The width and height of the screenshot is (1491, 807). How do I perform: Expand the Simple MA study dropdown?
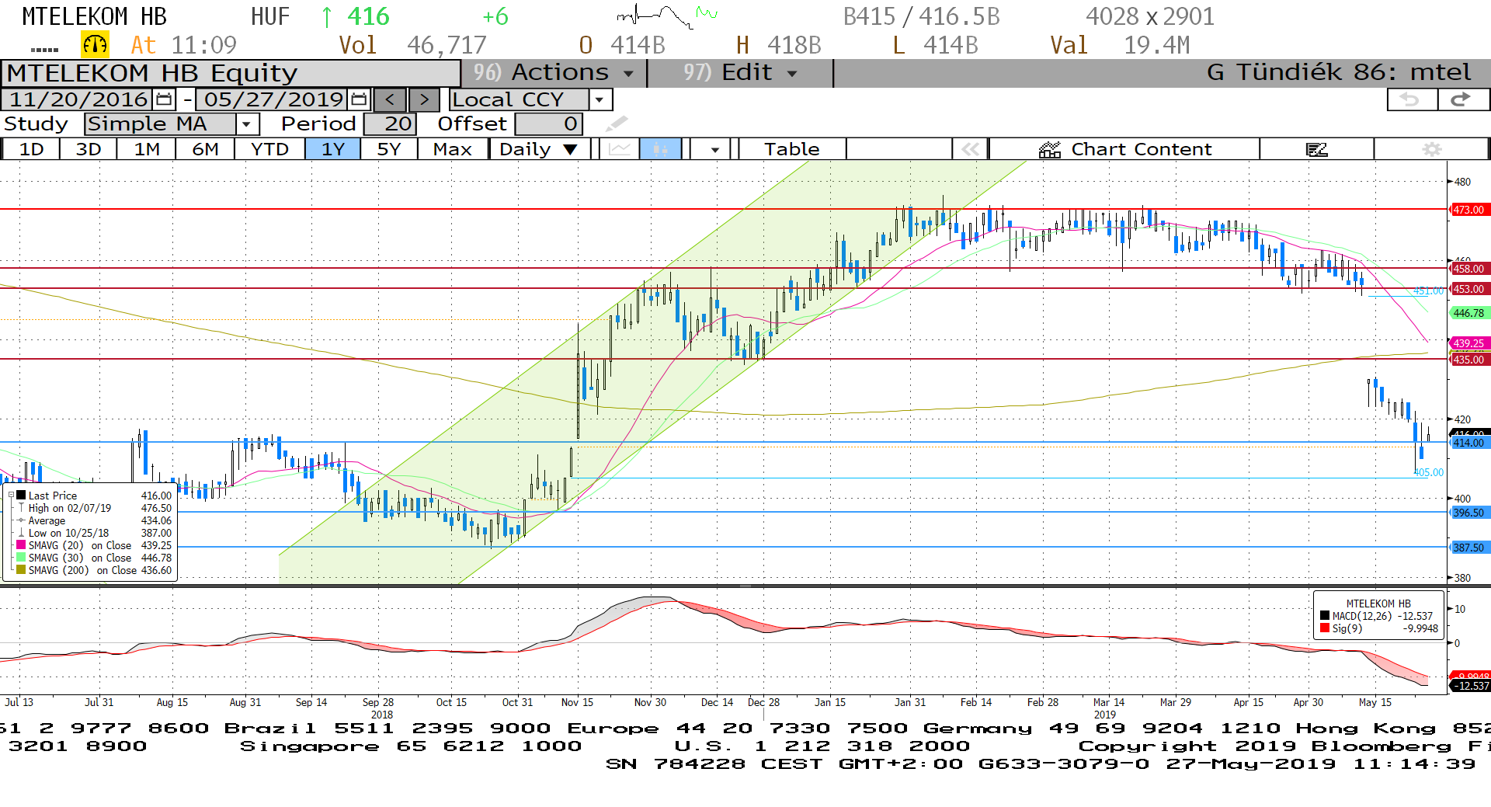pos(247,123)
